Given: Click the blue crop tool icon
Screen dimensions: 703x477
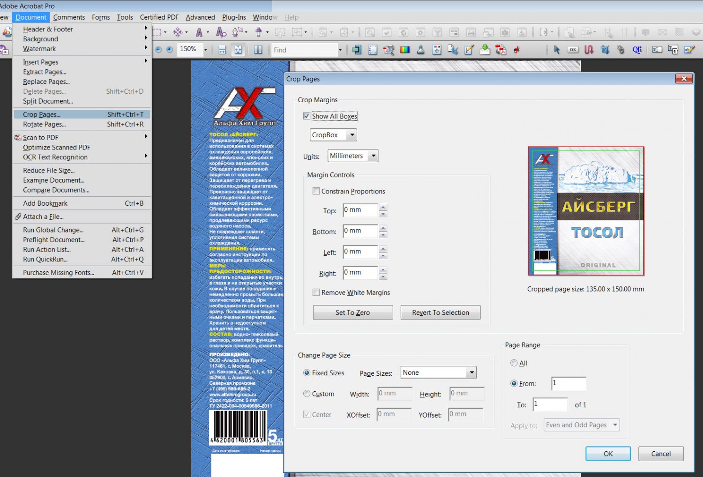Looking at the screenshot, I should pyautogui.click(x=605, y=50).
